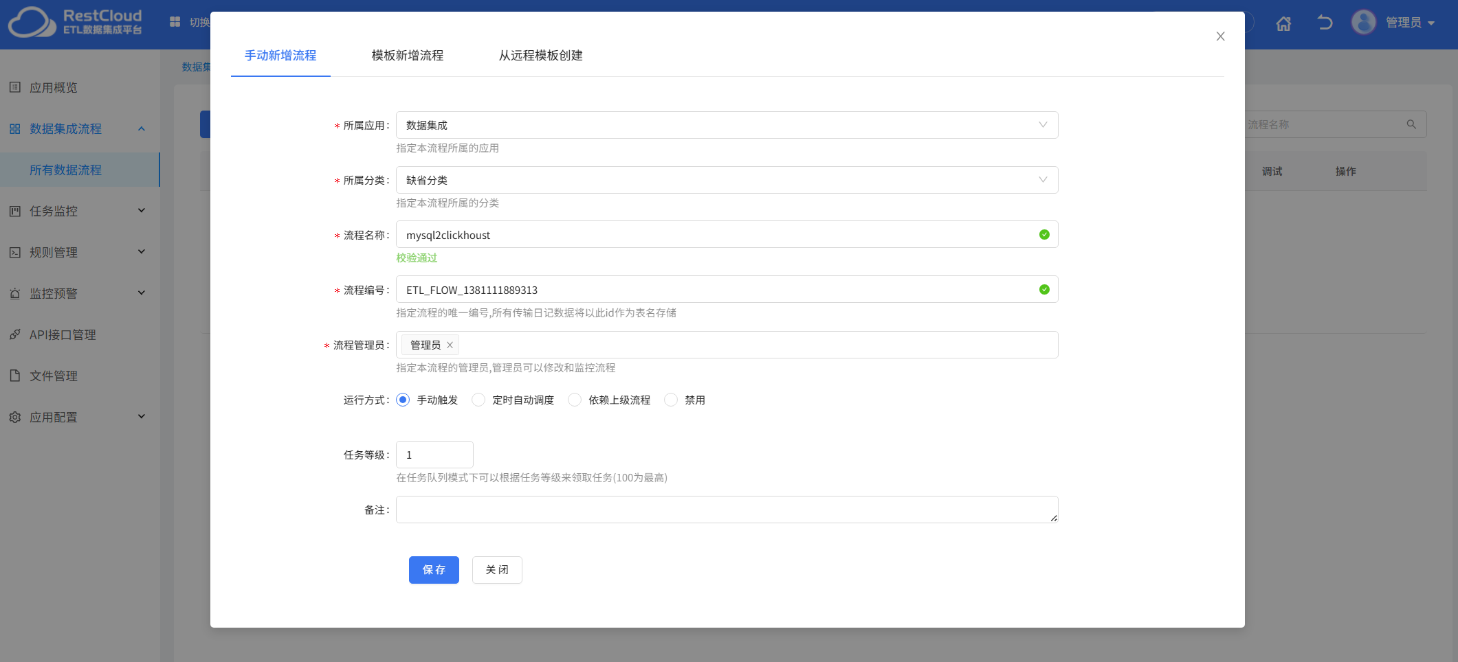The image size is (1458, 662).
Task: Click the 流程管理员 input field
Action: 727,345
